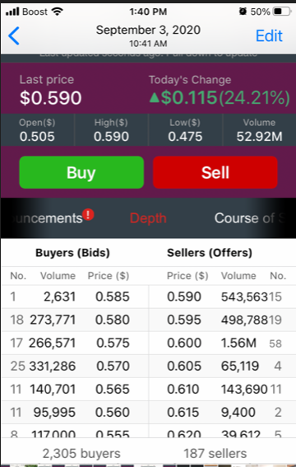
Task: Select the 0.585 bid price row
Action: click(75, 297)
